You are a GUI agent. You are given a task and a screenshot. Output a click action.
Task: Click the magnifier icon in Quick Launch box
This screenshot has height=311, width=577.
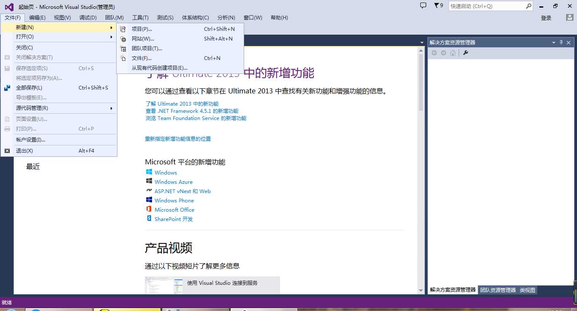pyautogui.click(x=528, y=6)
